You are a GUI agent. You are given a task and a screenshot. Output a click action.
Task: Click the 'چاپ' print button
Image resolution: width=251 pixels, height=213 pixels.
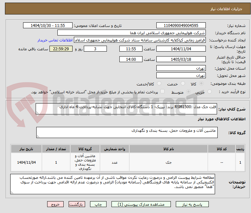[x=98, y=204]
